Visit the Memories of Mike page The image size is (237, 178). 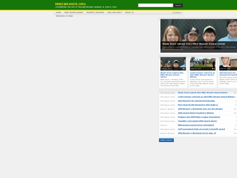coord(64,16)
